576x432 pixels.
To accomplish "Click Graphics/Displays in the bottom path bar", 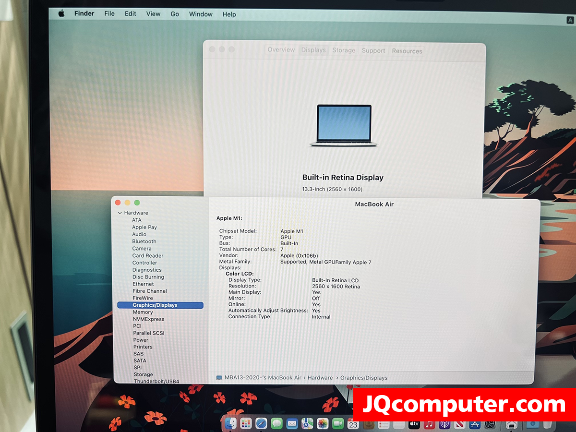I will (x=364, y=378).
